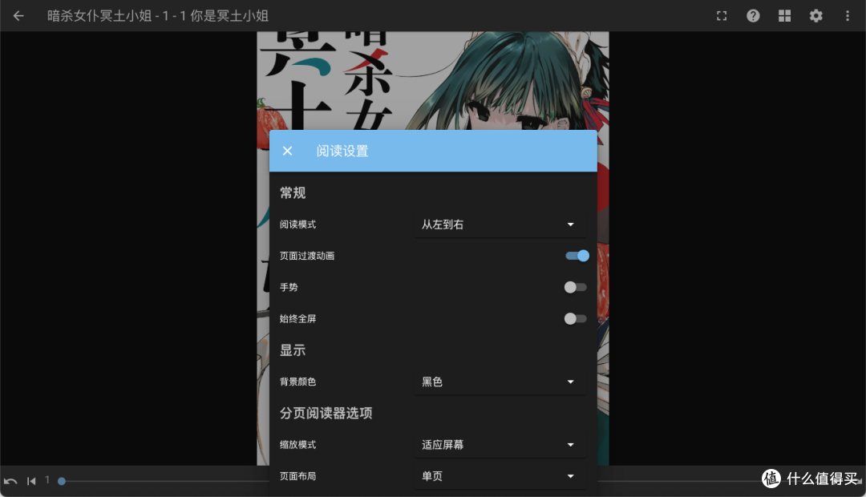
Task: Click the 分页阅读器选项 section heading
Action: click(326, 413)
